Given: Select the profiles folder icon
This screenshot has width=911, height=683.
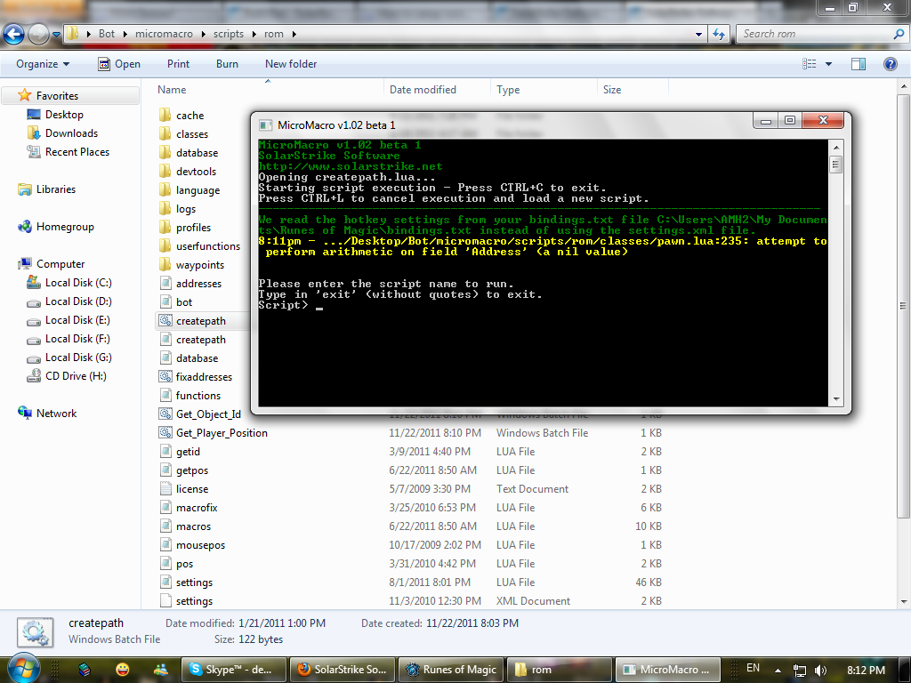Looking at the screenshot, I should tap(165, 227).
